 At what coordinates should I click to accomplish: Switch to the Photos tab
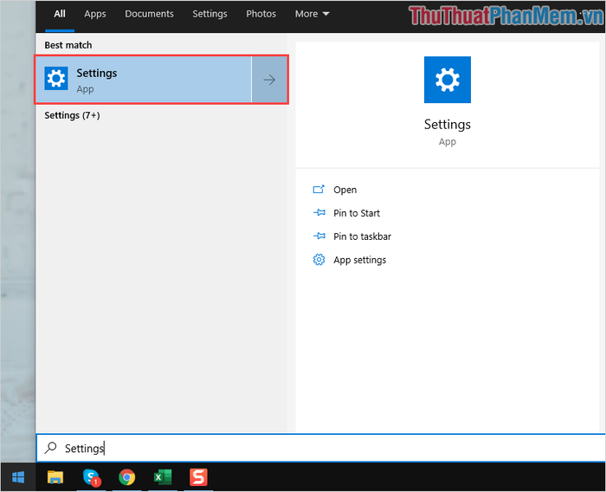coord(261,14)
